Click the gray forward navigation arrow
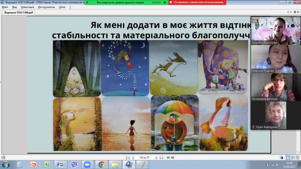Viewport: 301px width, 169px height. click(173, 157)
